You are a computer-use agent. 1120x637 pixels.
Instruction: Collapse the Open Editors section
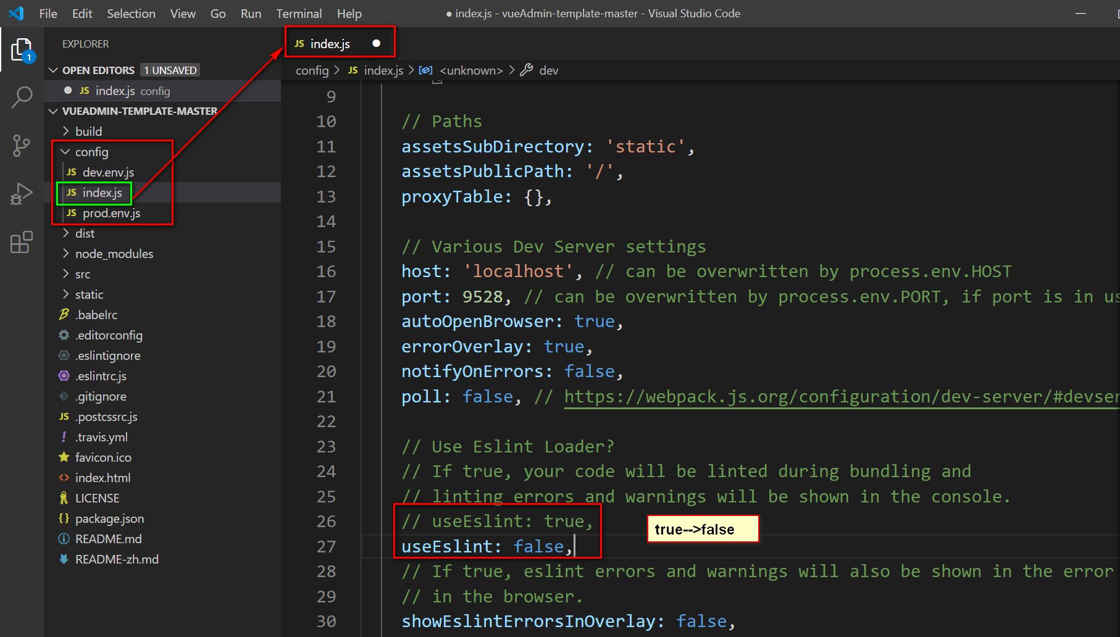click(54, 70)
